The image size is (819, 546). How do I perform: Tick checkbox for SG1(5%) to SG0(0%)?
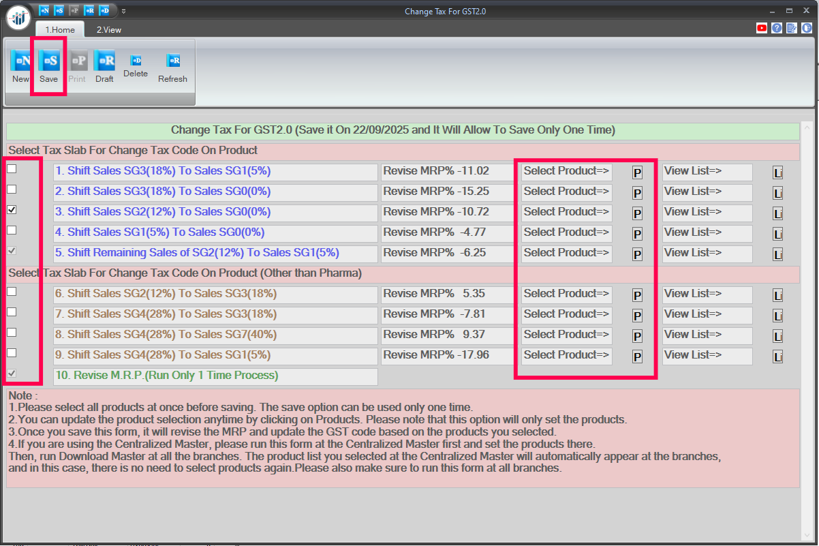12,230
